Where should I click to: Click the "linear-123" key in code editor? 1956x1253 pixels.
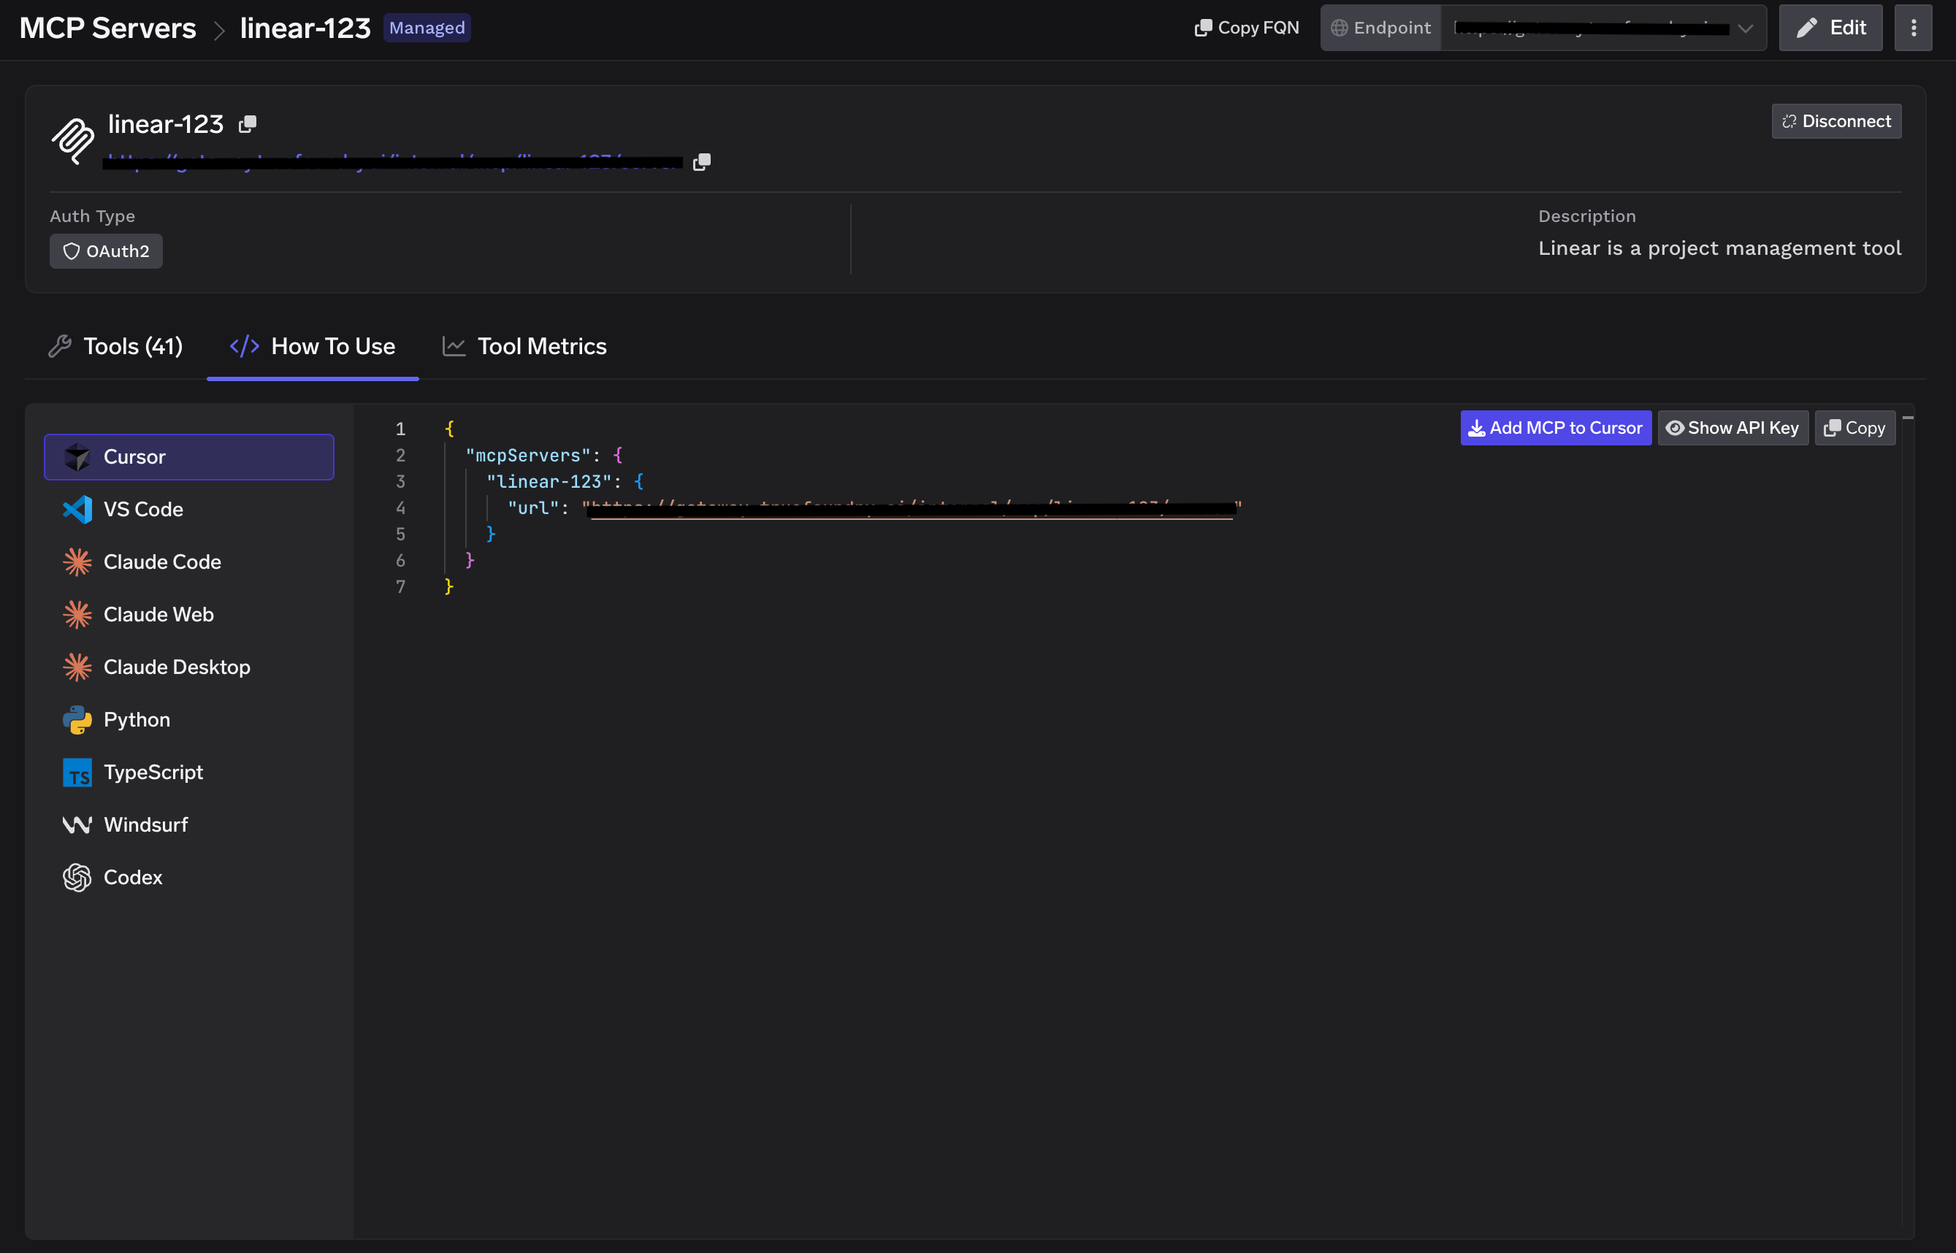tap(549, 482)
